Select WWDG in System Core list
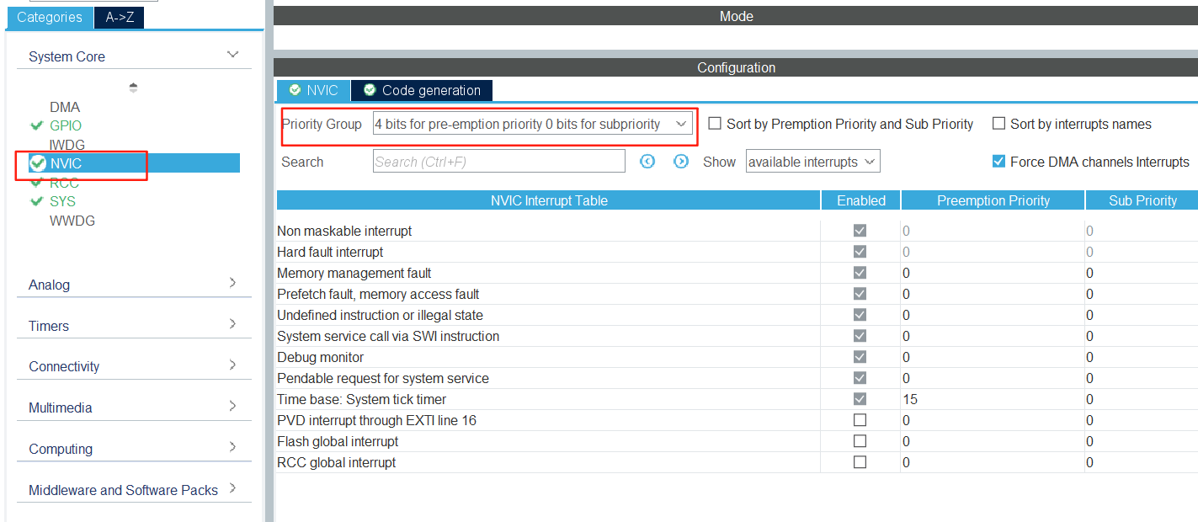The width and height of the screenshot is (1198, 522). [72, 221]
